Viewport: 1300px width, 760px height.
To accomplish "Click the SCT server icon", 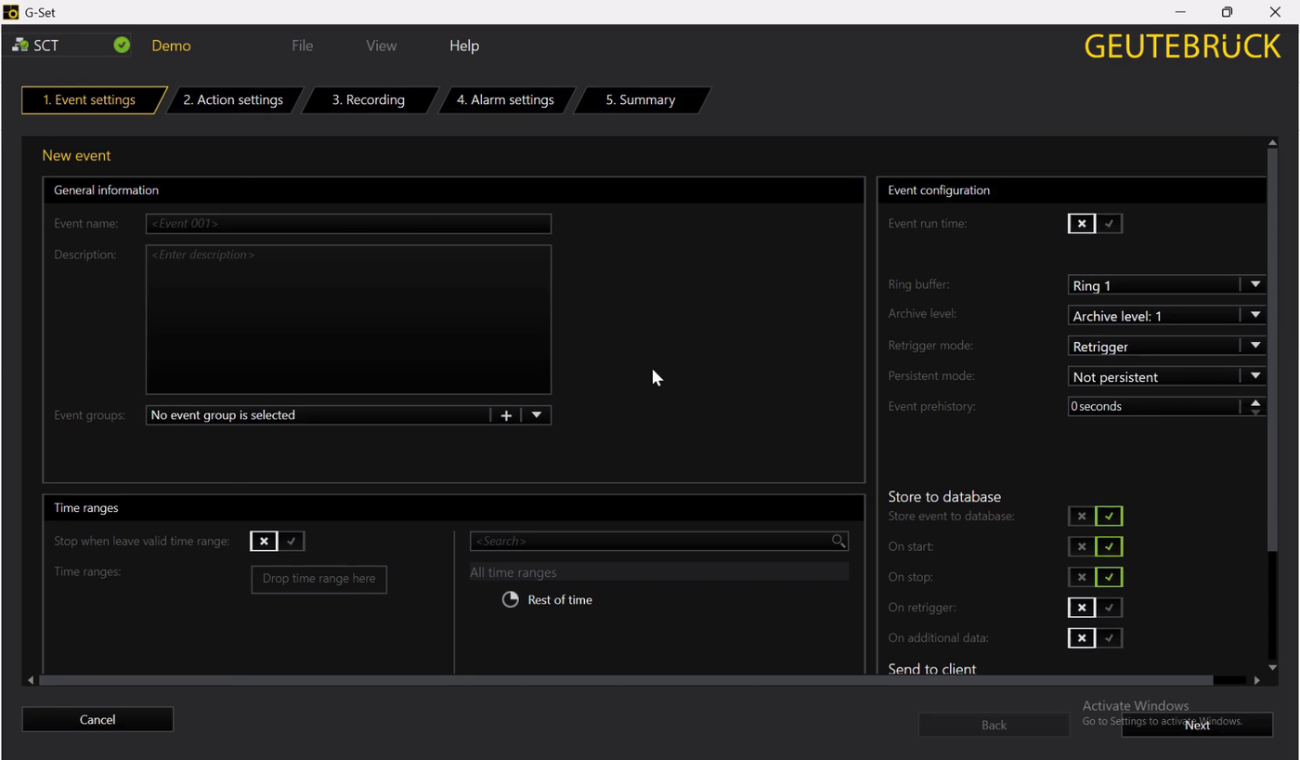I will (x=20, y=45).
